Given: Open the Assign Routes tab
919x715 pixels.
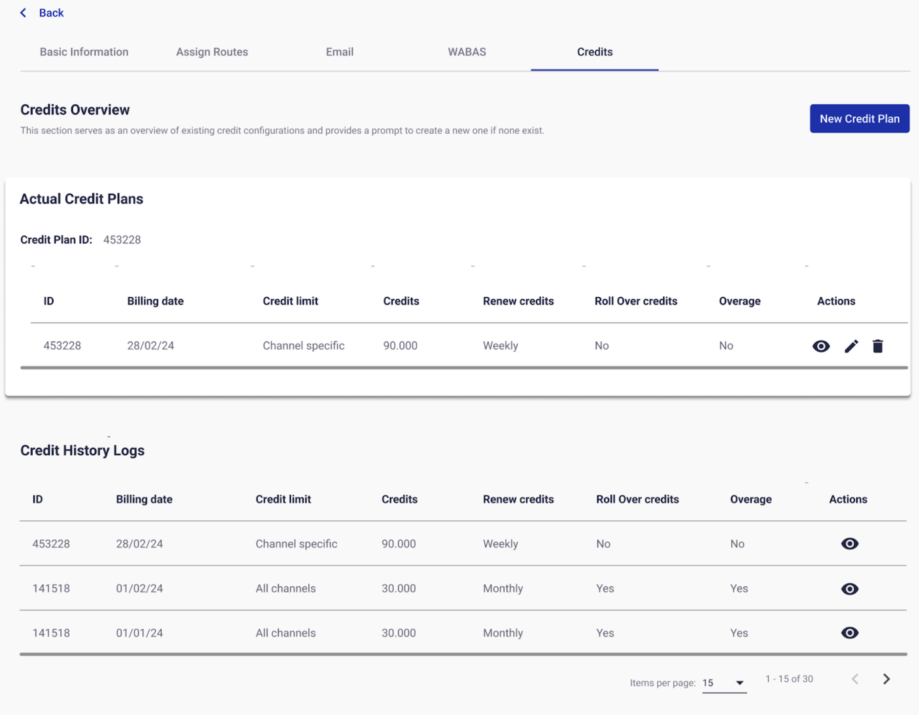Looking at the screenshot, I should coord(212,52).
